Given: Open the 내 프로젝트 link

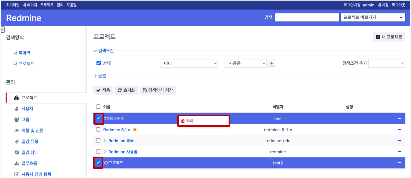Looking at the screenshot, I should click(24, 64).
